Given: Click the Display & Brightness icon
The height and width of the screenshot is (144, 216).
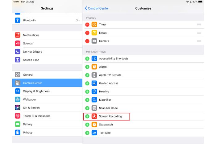Looking at the screenshot, I should (18, 91).
